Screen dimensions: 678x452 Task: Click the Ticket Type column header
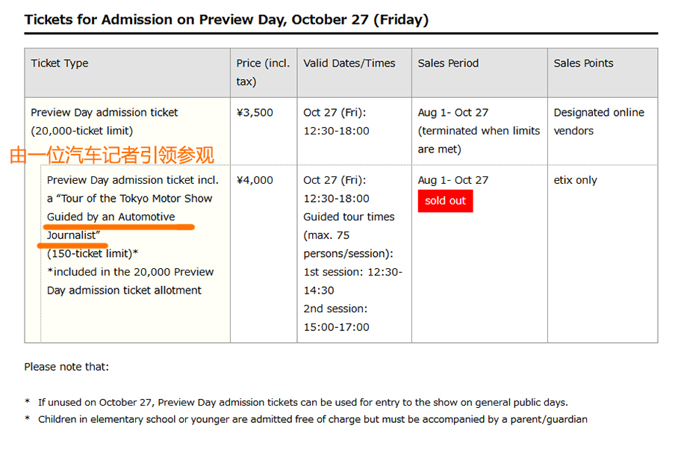pos(59,64)
